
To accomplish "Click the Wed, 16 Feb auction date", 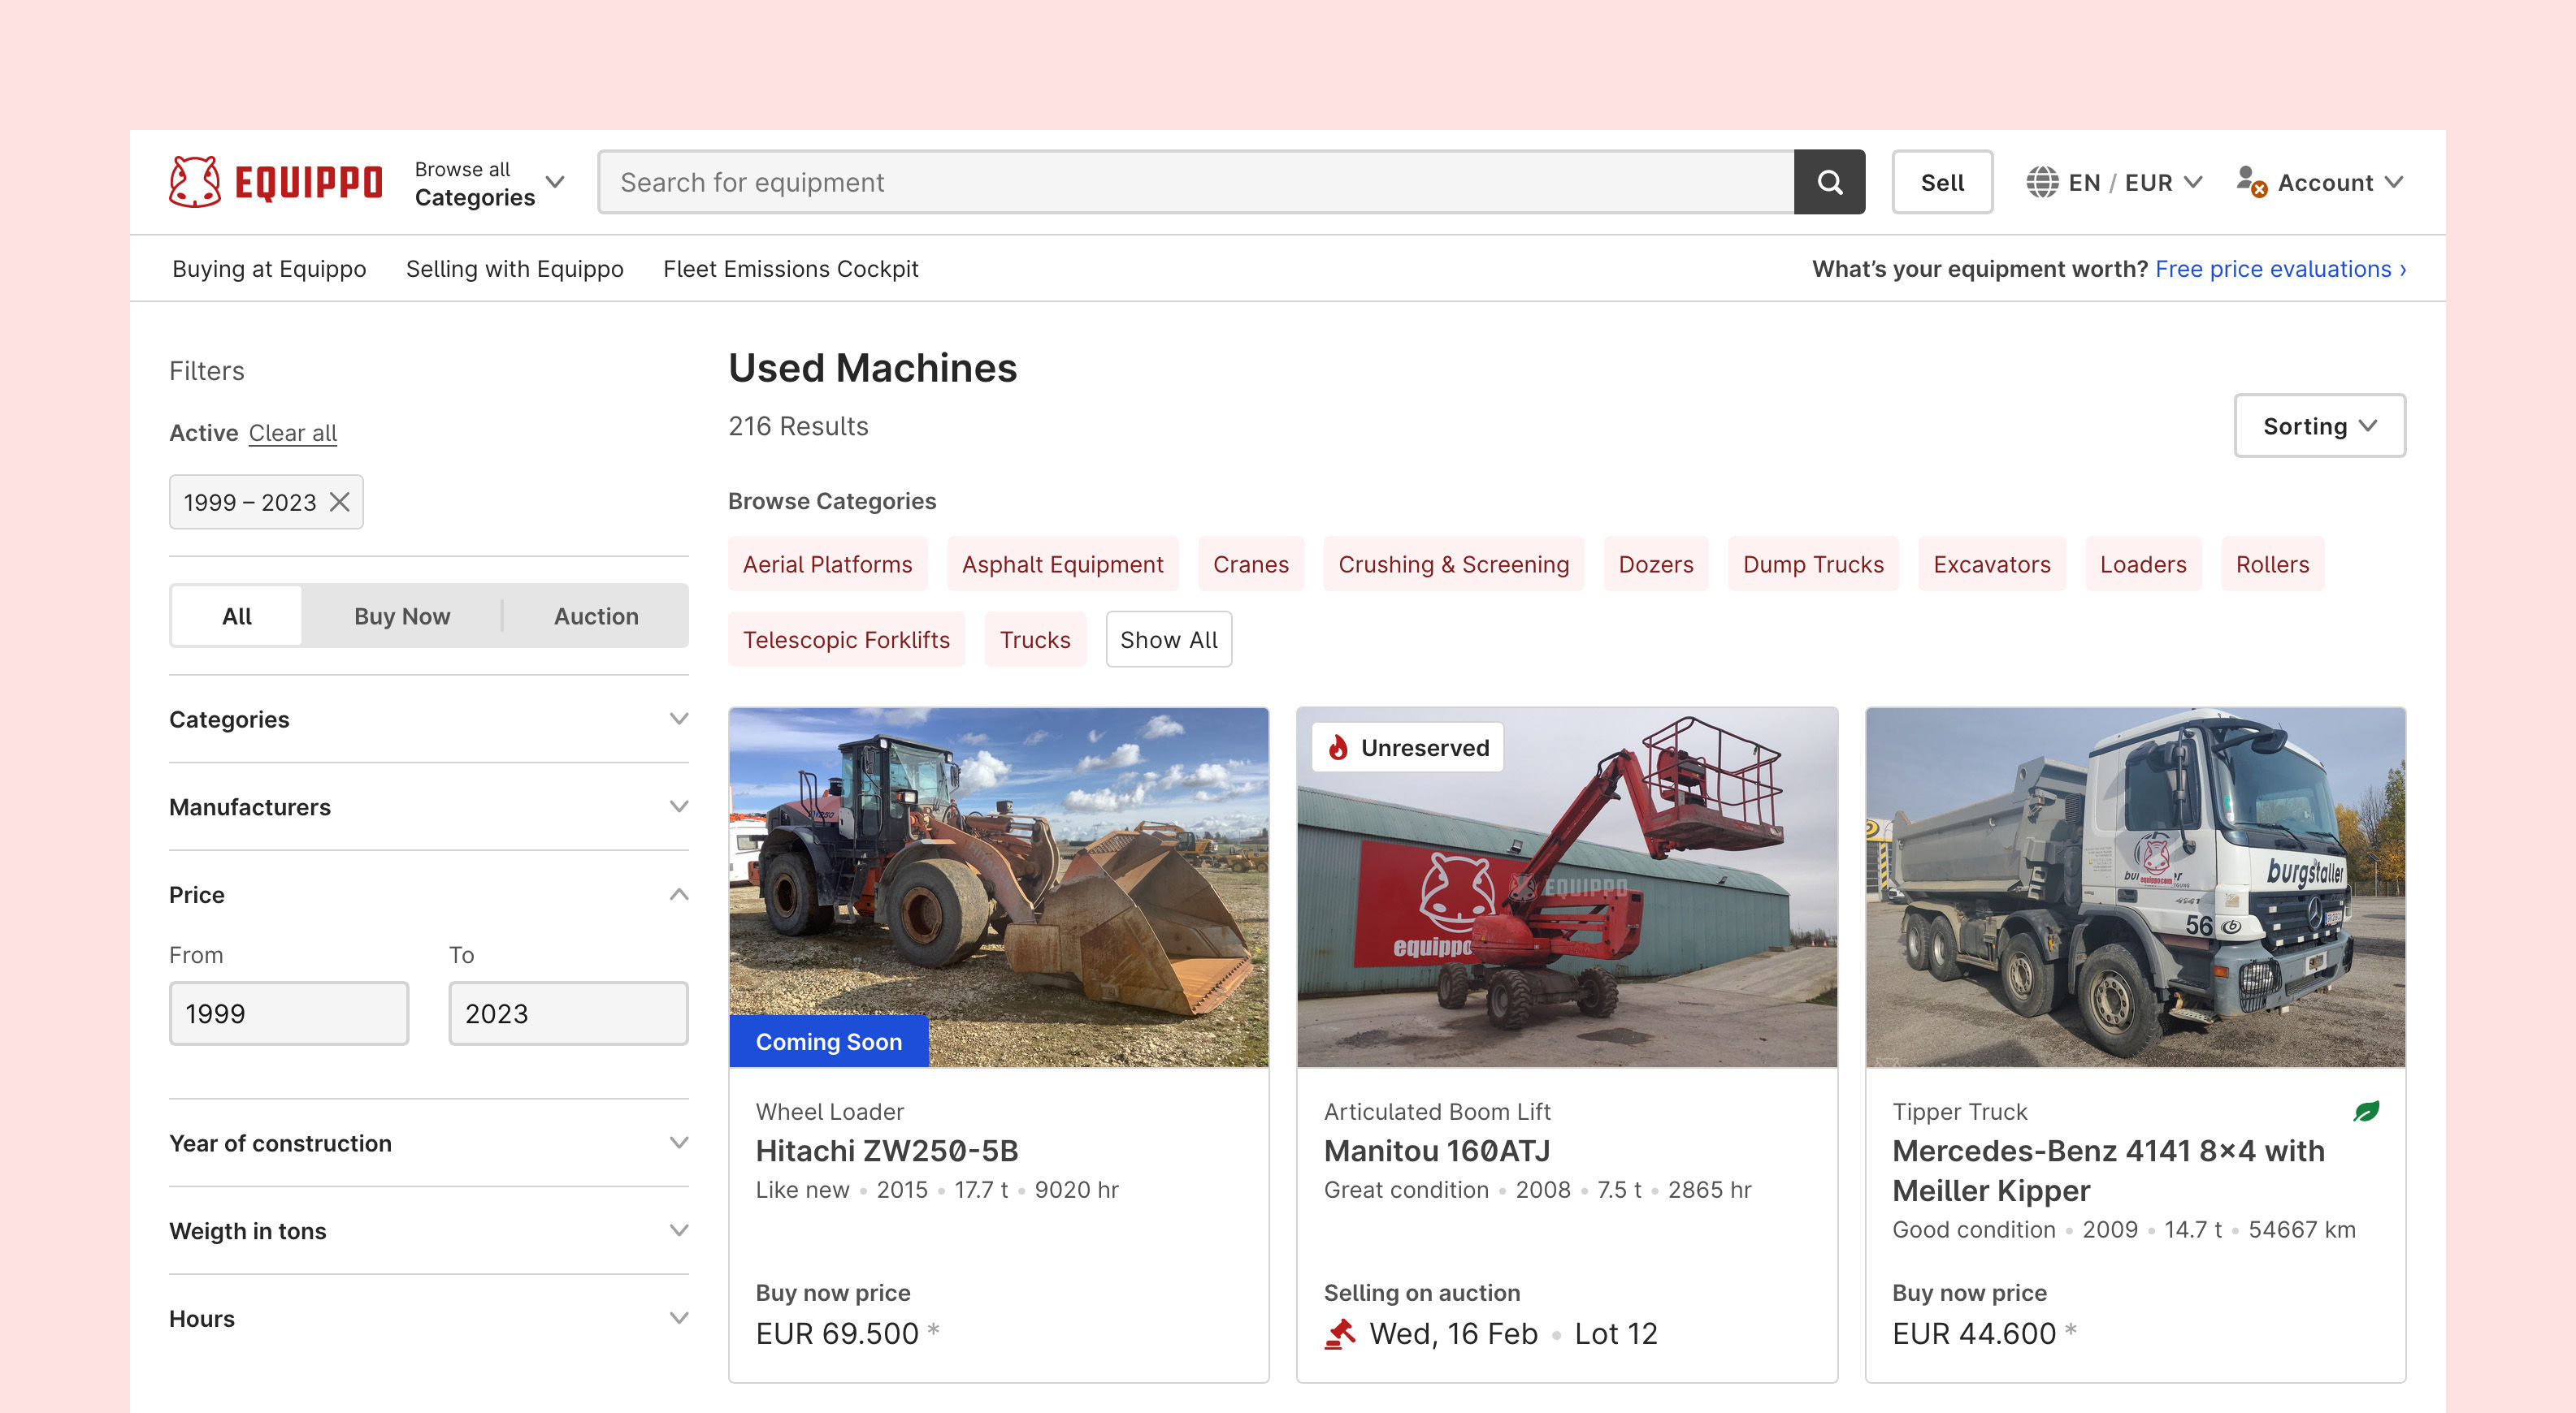I will [x=1453, y=1334].
